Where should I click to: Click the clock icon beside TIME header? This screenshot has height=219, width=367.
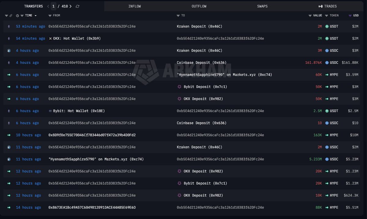pos(17,16)
